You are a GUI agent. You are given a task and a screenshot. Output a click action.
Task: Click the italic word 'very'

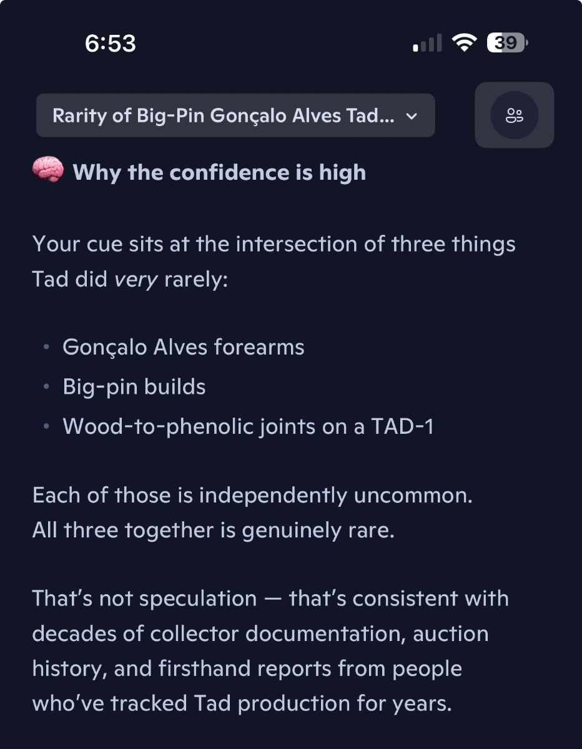coord(136,280)
